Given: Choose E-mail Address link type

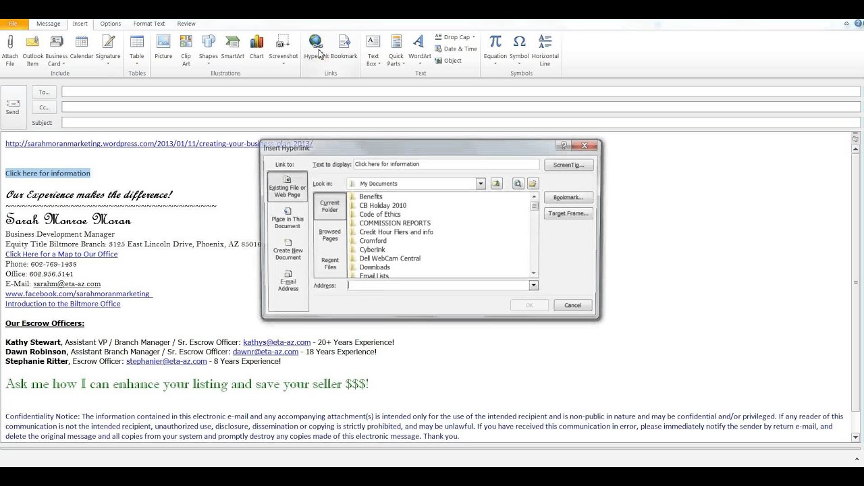Looking at the screenshot, I should tap(288, 281).
